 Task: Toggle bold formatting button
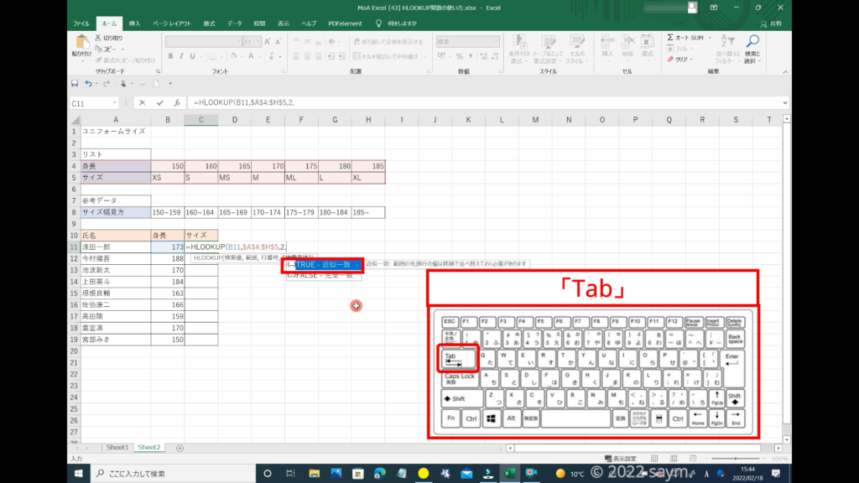point(170,56)
